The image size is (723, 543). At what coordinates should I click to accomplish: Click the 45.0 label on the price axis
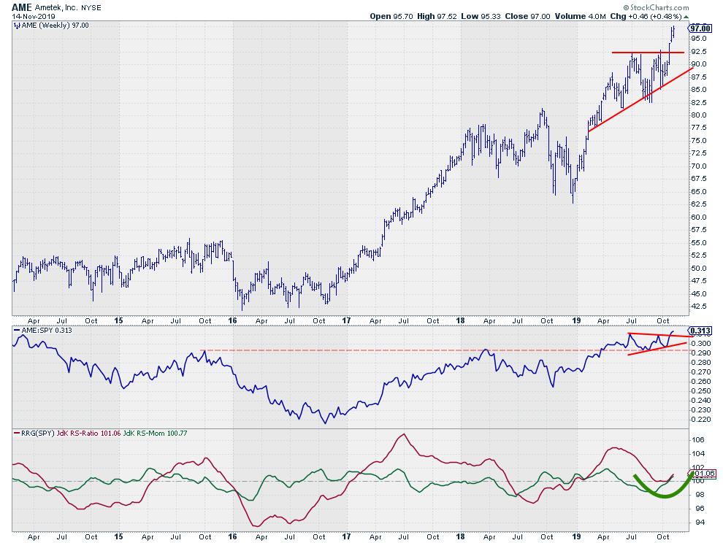698,293
